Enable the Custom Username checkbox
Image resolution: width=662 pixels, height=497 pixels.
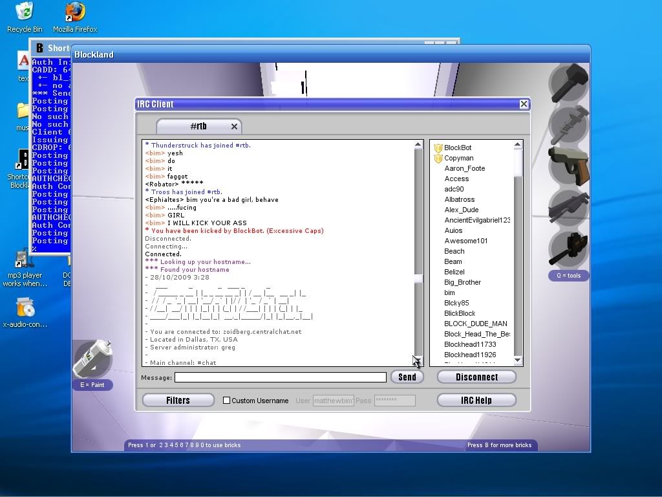[227, 400]
